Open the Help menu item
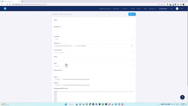Screen dimensions: 188x106 pyautogui.click(x=172, y=9)
